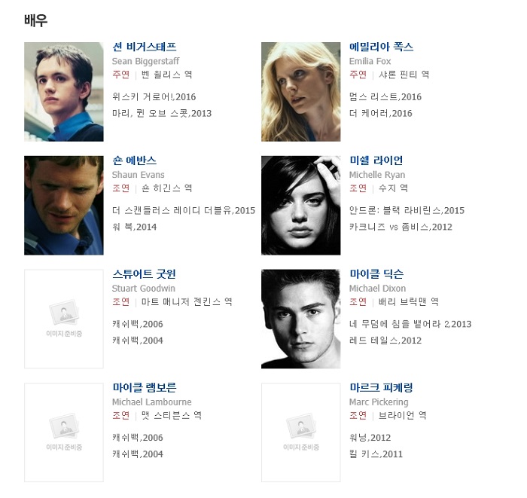Select the 숀 에반스 name link
527x498 pixels.
click(x=135, y=160)
